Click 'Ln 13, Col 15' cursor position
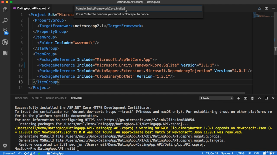 click(x=210, y=153)
